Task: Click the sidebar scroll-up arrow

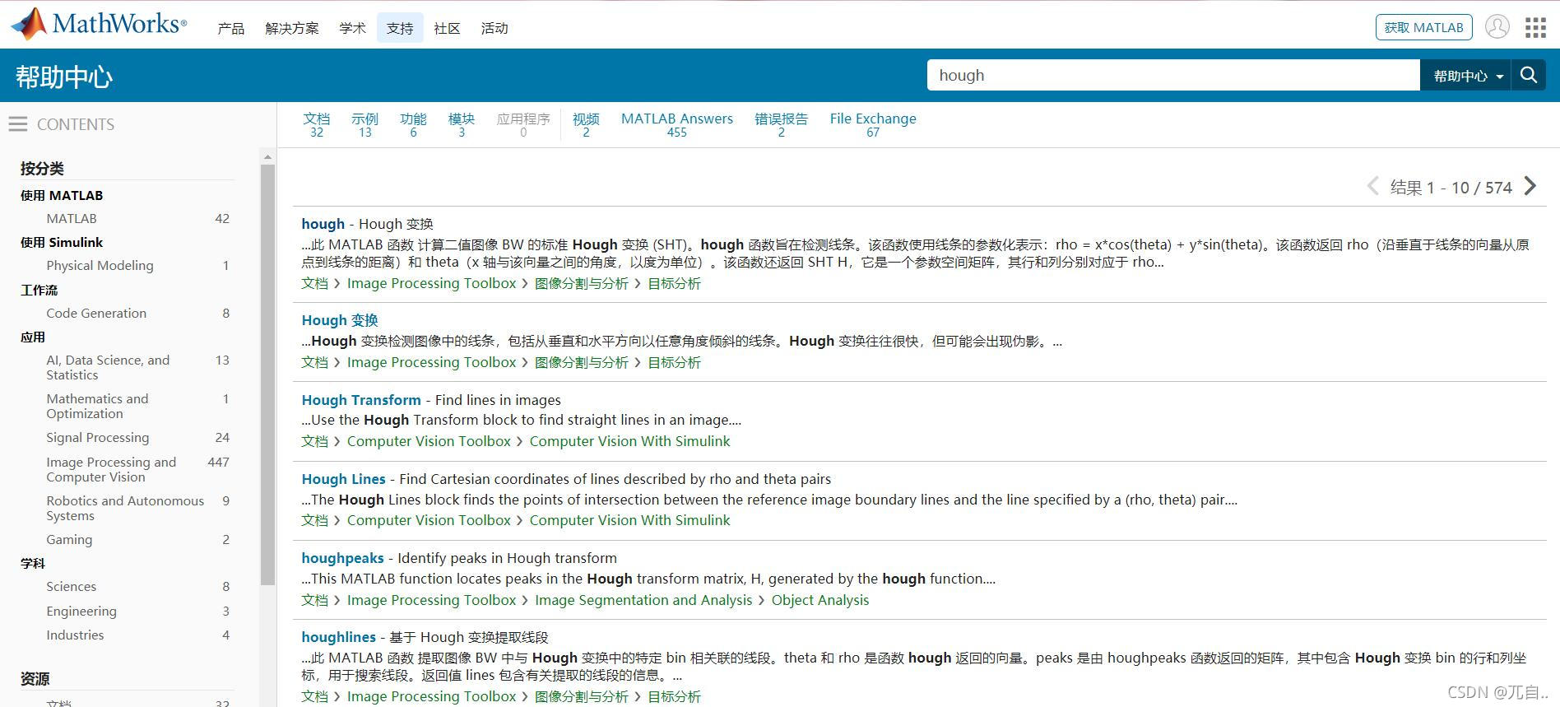Action: click(x=267, y=156)
